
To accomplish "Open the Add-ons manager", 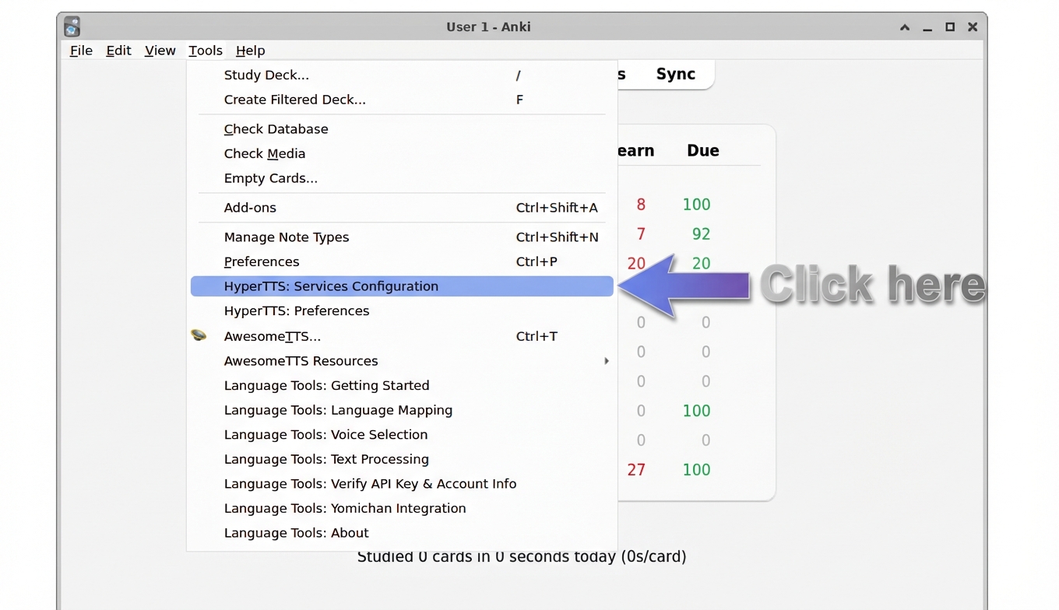I will [249, 207].
